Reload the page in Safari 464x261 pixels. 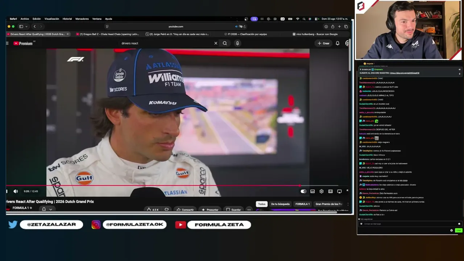tap(245, 26)
